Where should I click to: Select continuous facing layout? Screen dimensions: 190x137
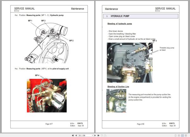[186, 135]
